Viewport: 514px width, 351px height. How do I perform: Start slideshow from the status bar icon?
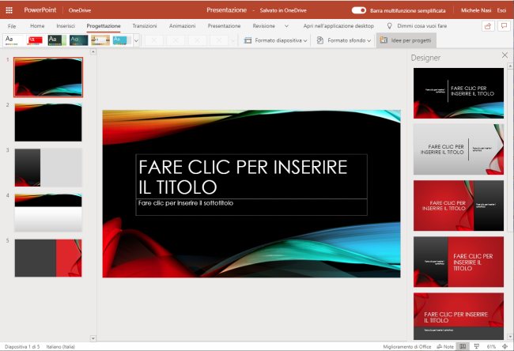coord(477,346)
